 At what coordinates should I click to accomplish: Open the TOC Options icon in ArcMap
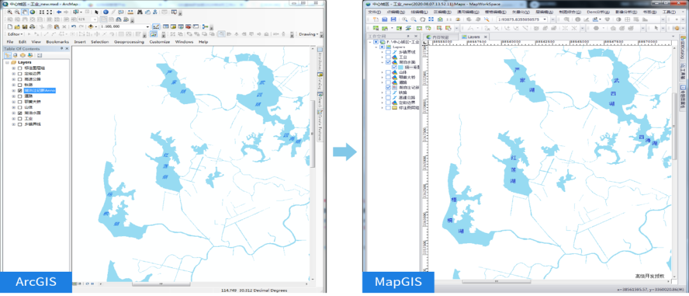pyautogui.click(x=39, y=56)
